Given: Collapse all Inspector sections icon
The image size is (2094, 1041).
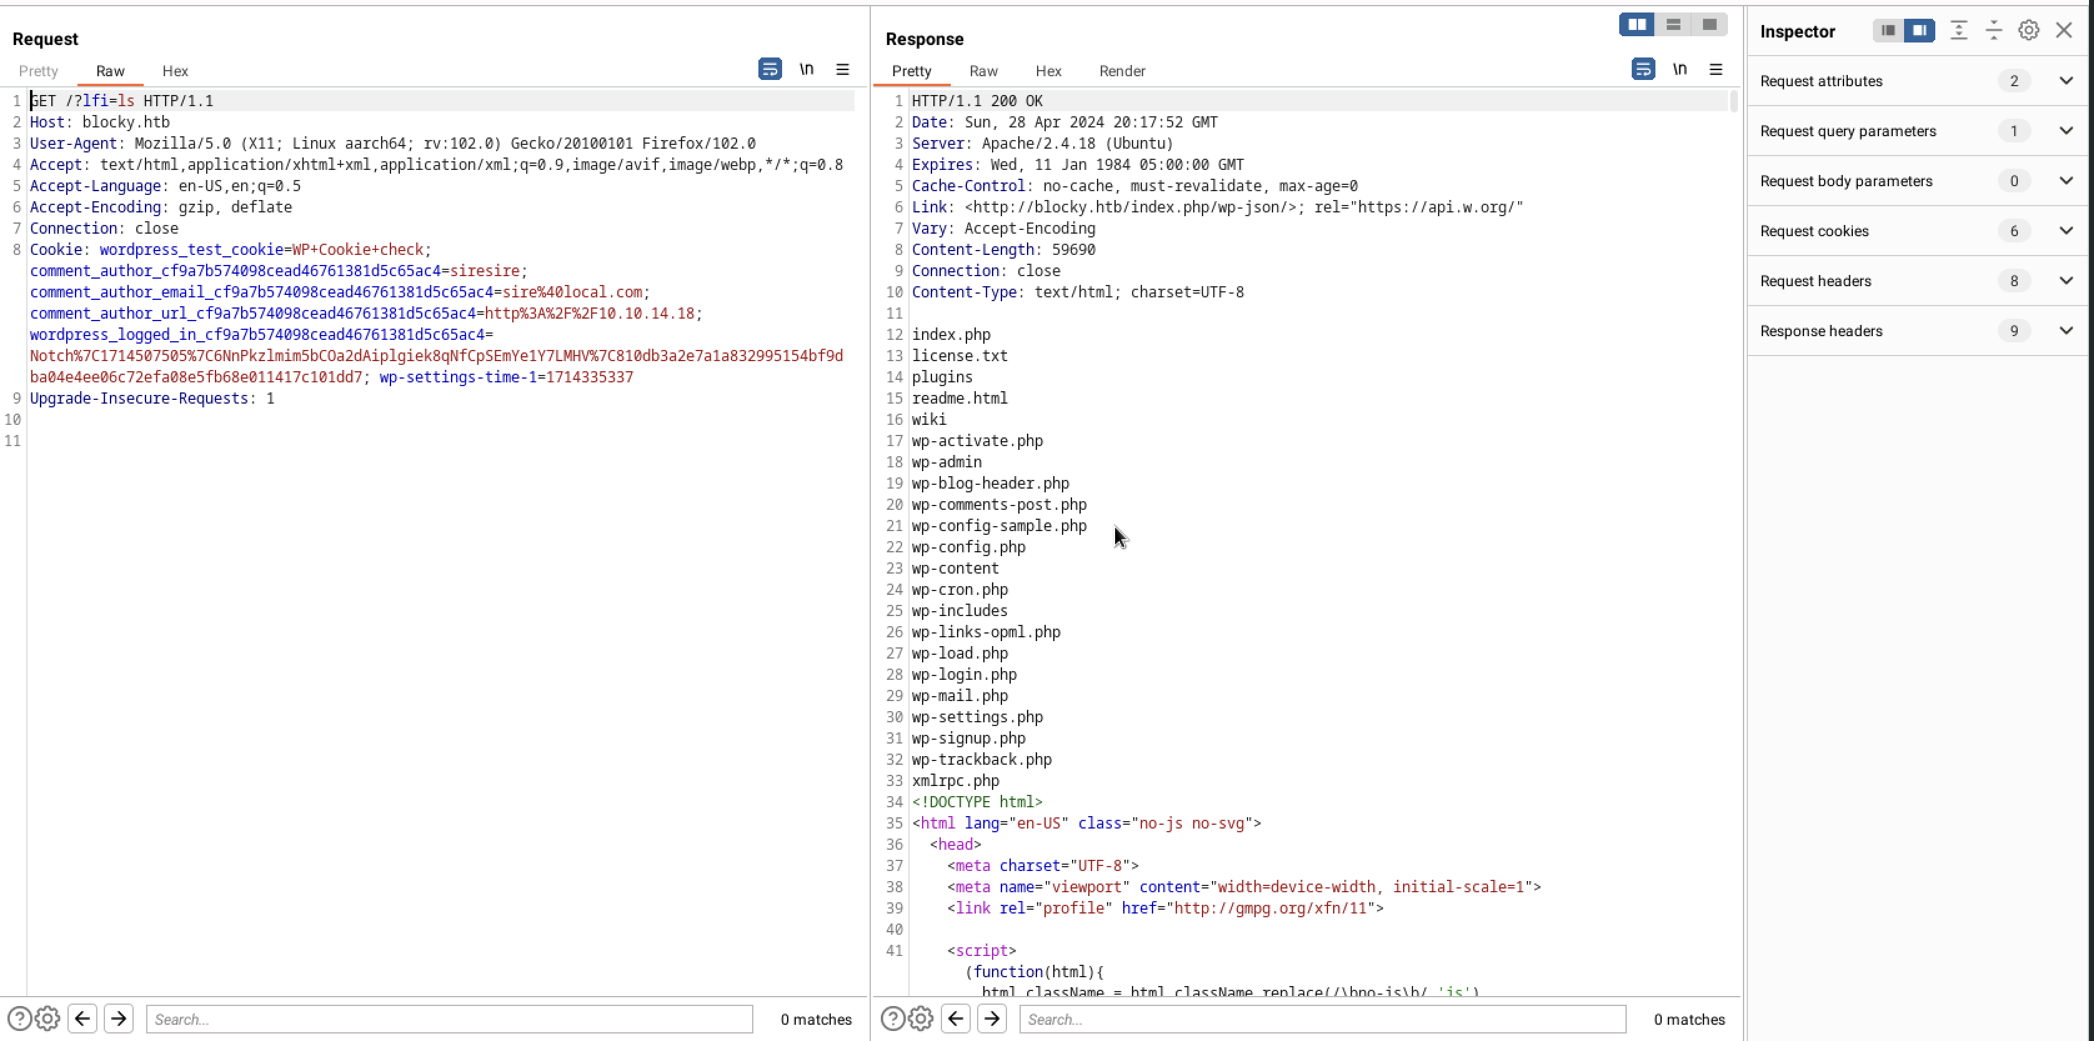Looking at the screenshot, I should (1994, 31).
